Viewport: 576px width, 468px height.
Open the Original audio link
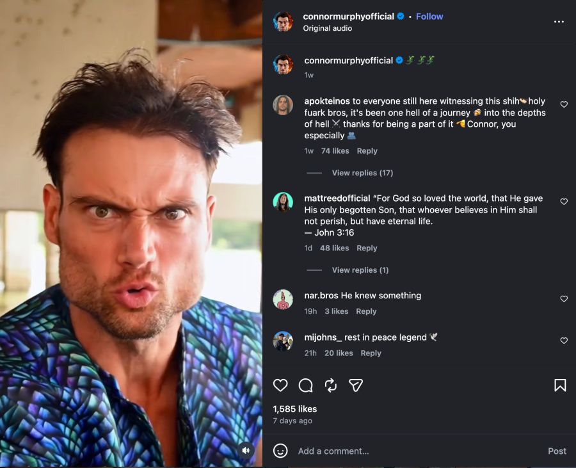point(327,28)
